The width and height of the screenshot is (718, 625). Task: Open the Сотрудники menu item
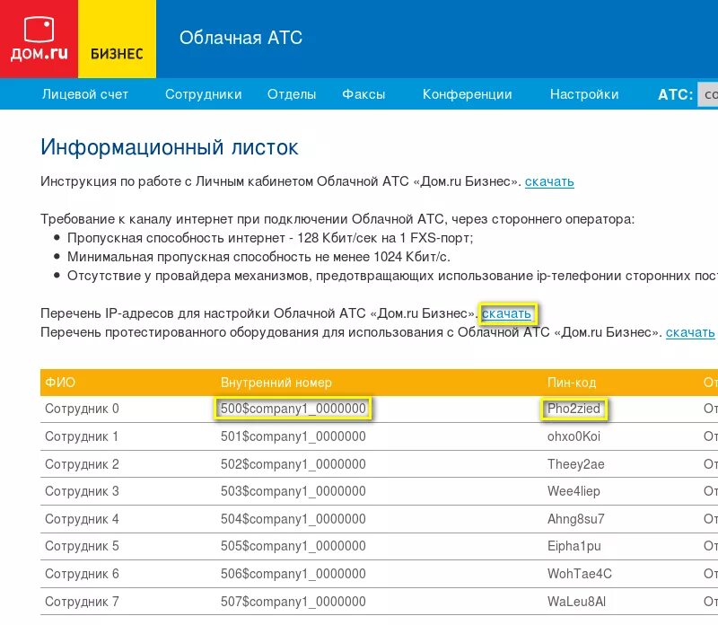coord(204,94)
